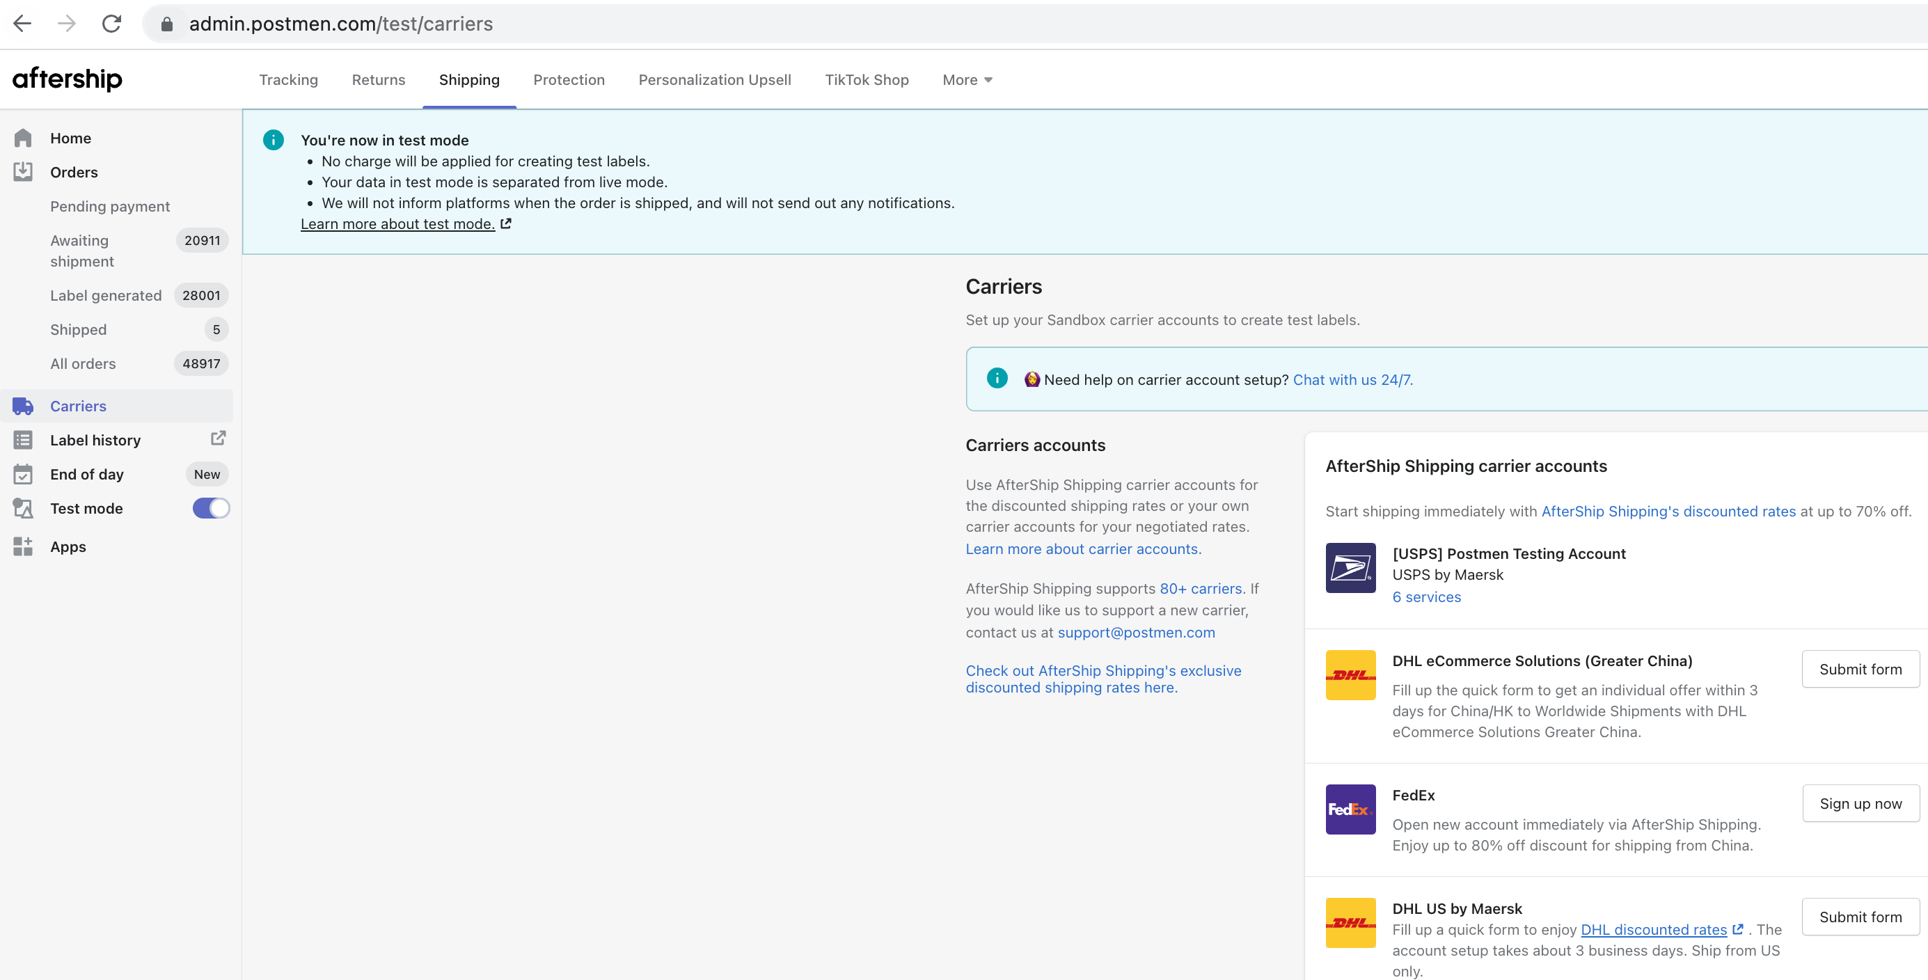Click the 'New' badge next to End of day

(207, 474)
